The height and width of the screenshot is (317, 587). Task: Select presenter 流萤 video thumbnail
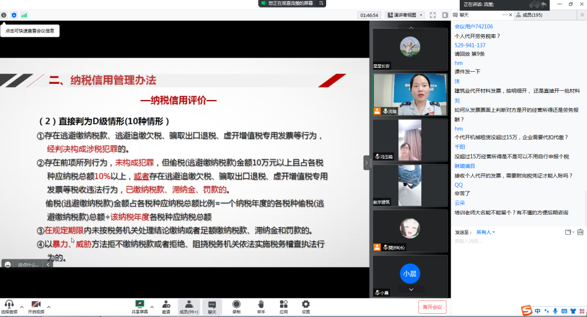[410, 95]
